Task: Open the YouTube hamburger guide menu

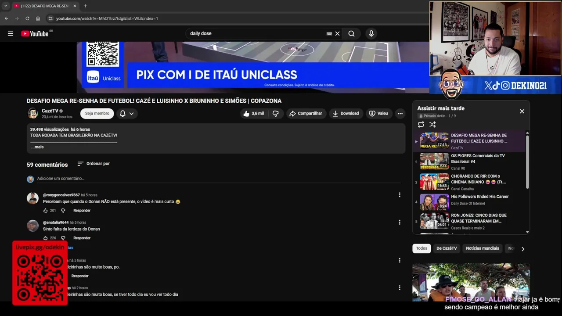Action: pos(11,33)
